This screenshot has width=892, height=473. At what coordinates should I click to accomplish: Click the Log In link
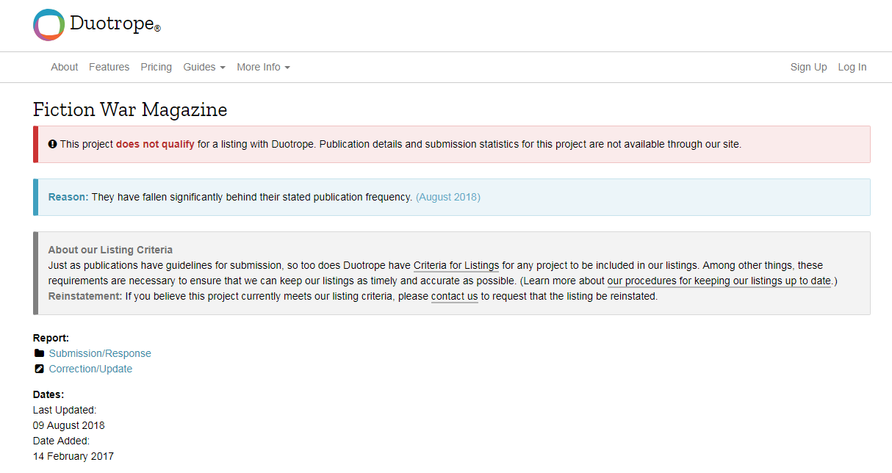click(x=852, y=67)
